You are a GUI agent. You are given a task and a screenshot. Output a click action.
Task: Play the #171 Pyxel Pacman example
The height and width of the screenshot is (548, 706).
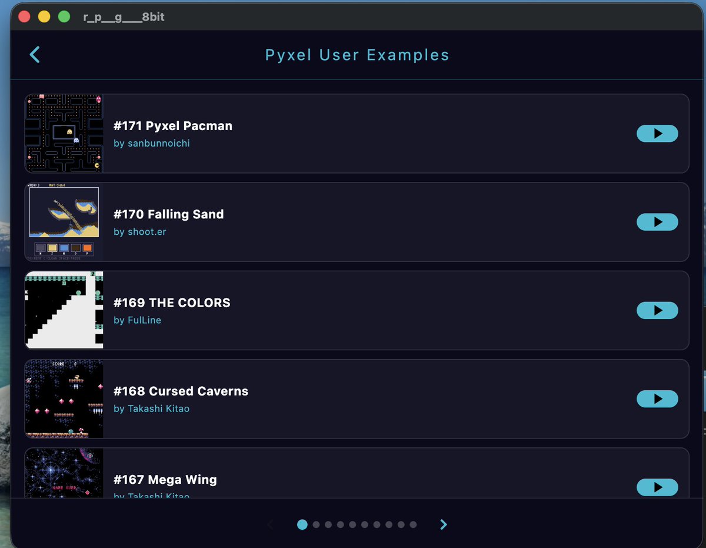[x=657, y=134]
